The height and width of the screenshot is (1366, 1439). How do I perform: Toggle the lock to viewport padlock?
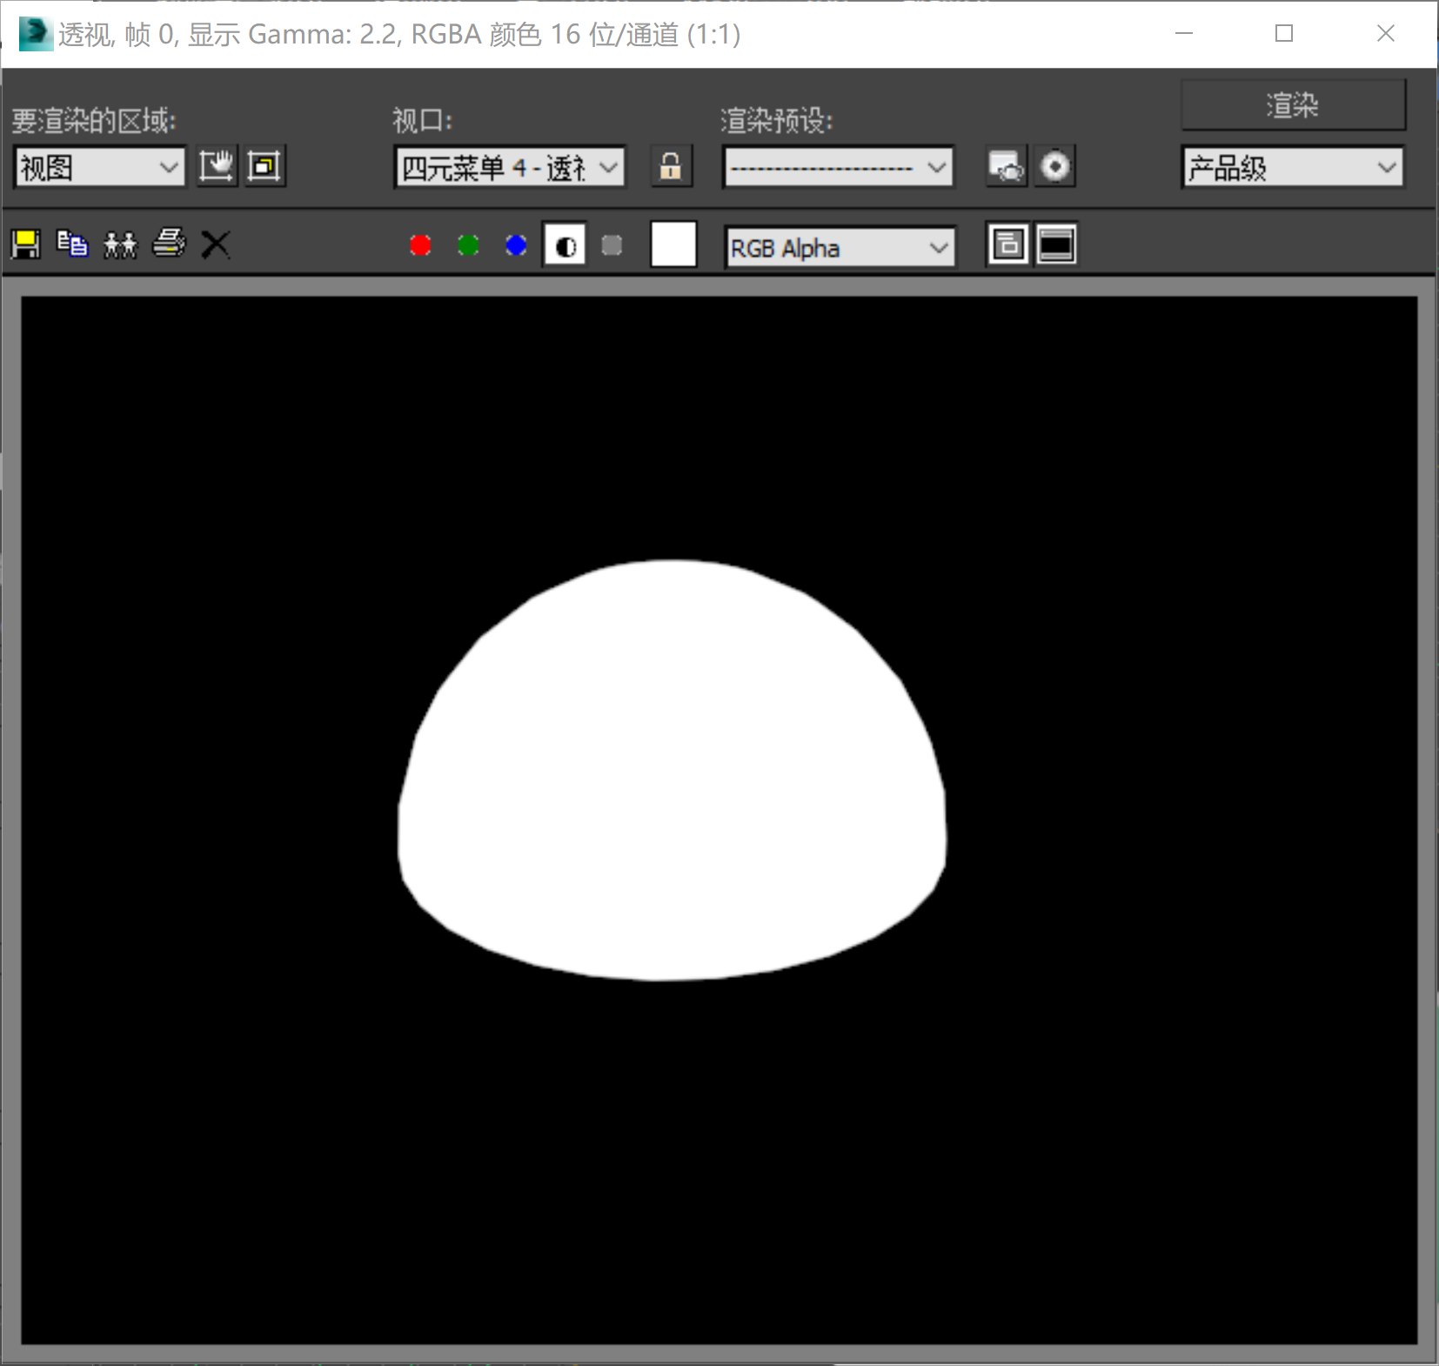click(x=671, y=165)
